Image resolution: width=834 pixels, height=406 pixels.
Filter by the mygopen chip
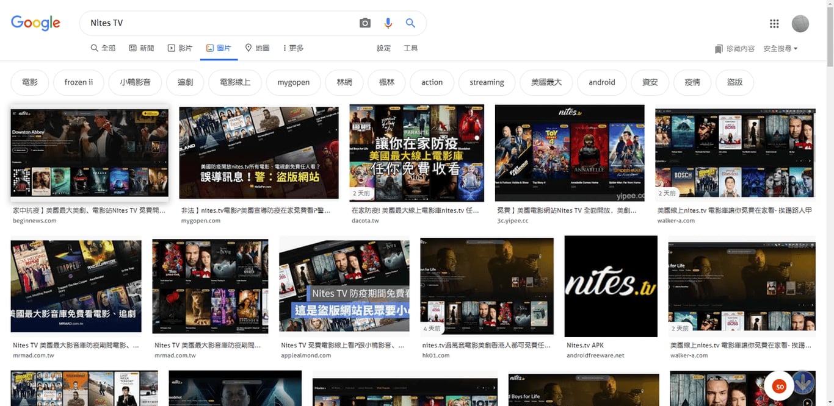pos(294,82)
